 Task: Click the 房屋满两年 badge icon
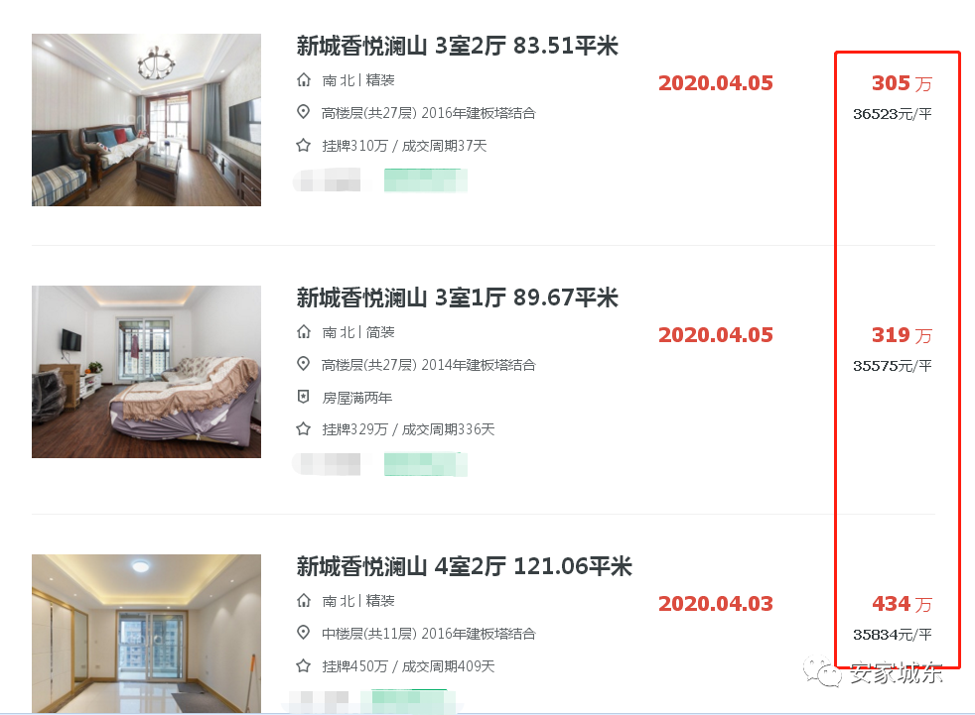pos(304,397)
